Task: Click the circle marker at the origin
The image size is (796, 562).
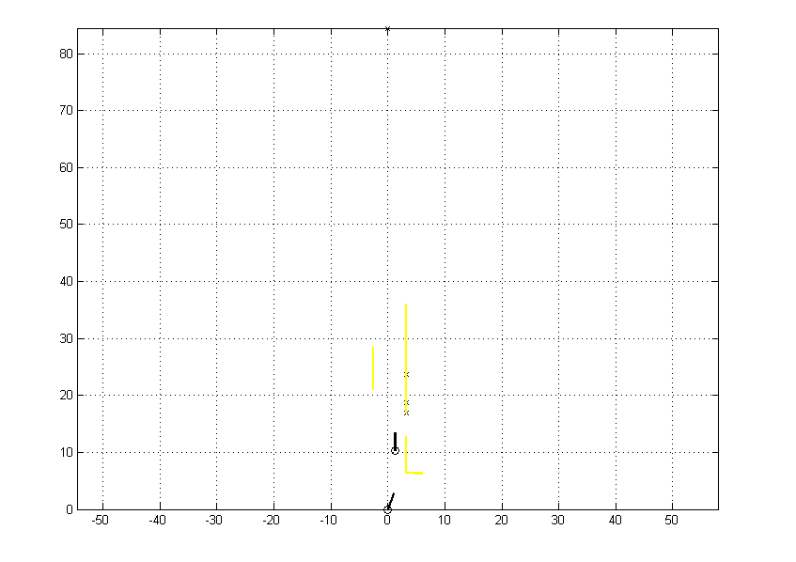Action: click(387, 509)
